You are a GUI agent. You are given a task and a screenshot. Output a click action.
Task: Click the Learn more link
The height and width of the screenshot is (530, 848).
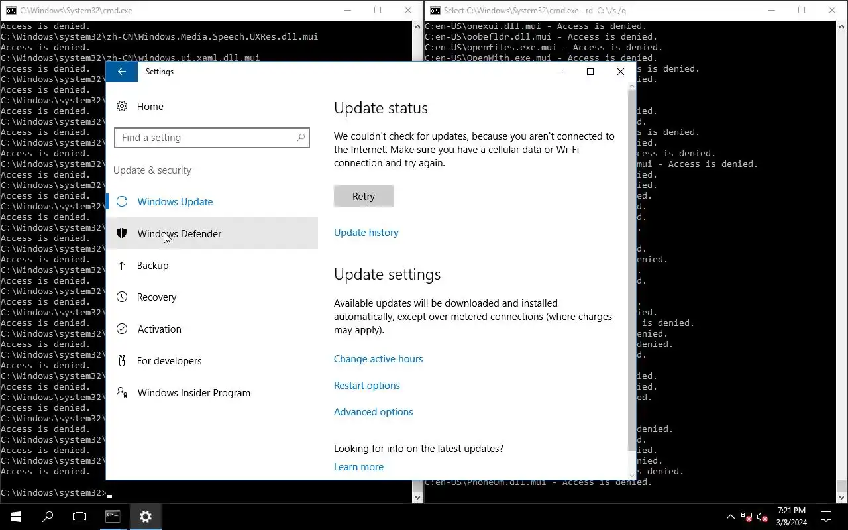358,467
